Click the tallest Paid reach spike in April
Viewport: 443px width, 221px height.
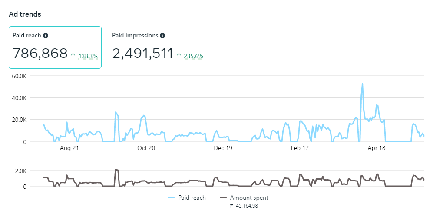(x=362, y=84)
